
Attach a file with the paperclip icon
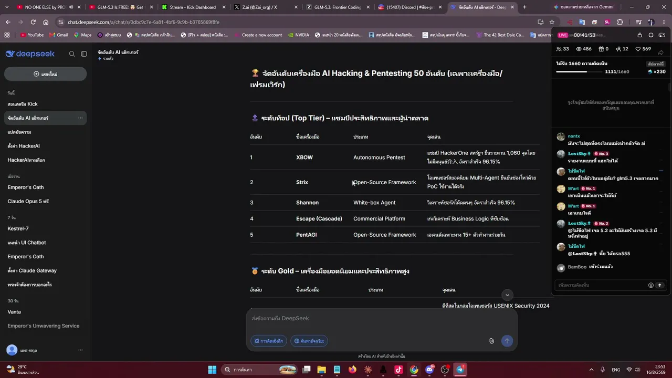pyautogui.click(x=491, y=341)
